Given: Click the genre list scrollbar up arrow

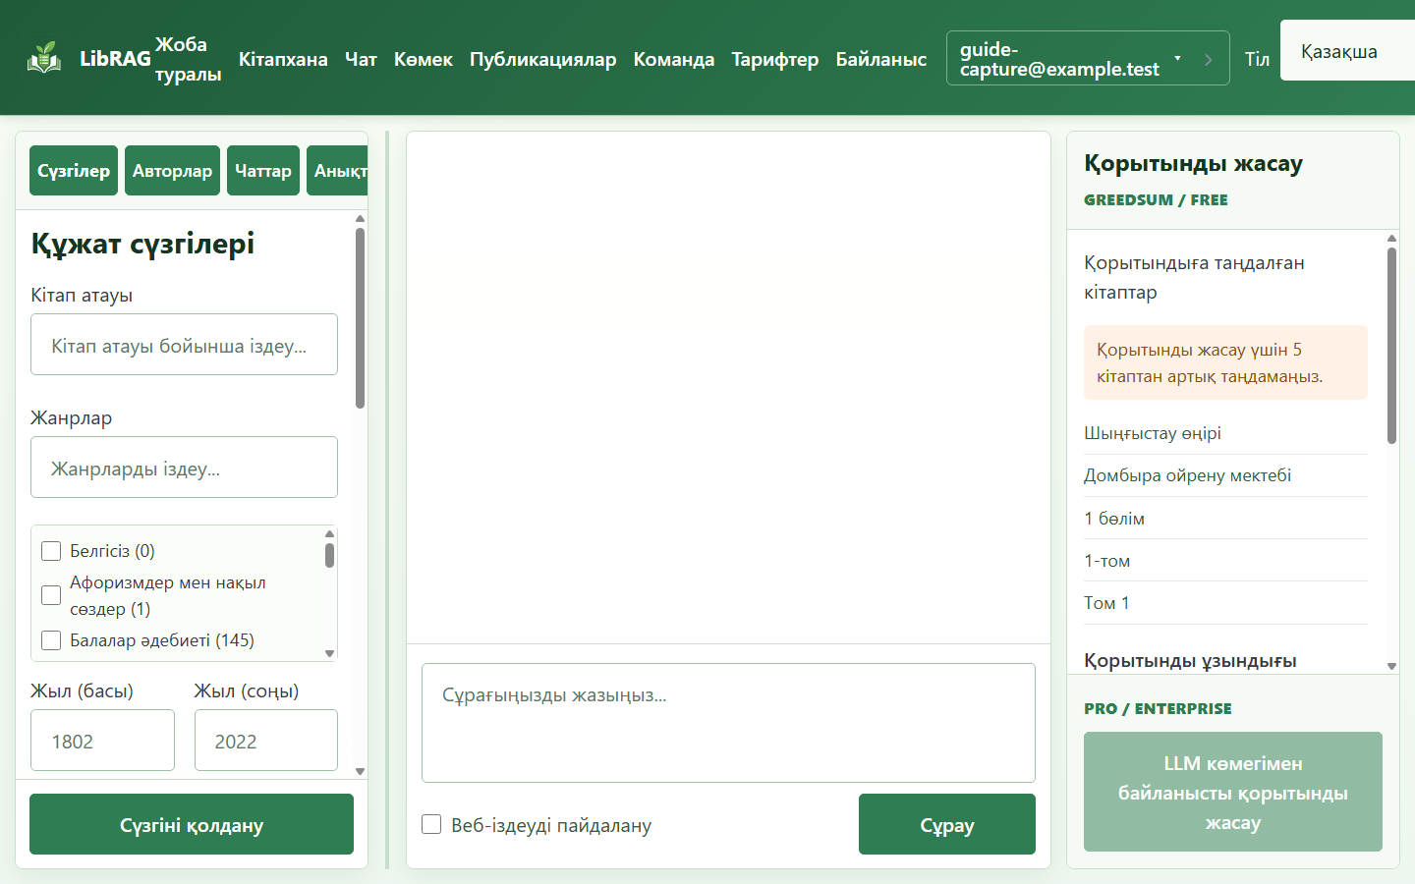Looking at the screenshot, I should (329, 533).
